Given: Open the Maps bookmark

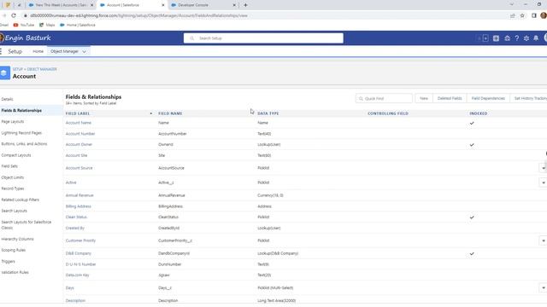Looking at the screenshot, I should point(47,25).
